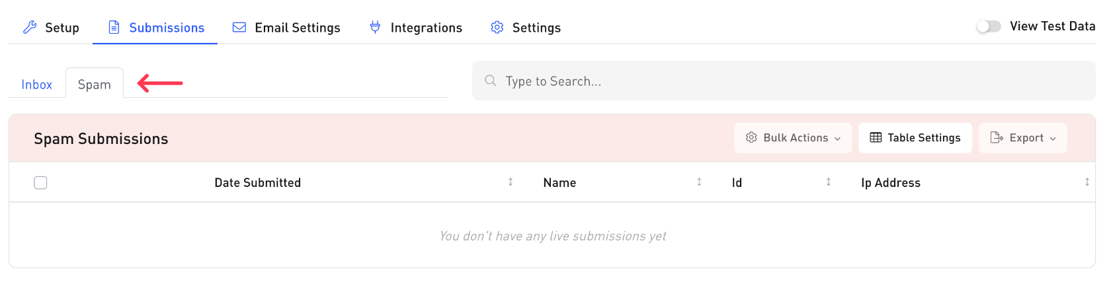Expand the Export dropdown chevron

tap(1053, 138)
